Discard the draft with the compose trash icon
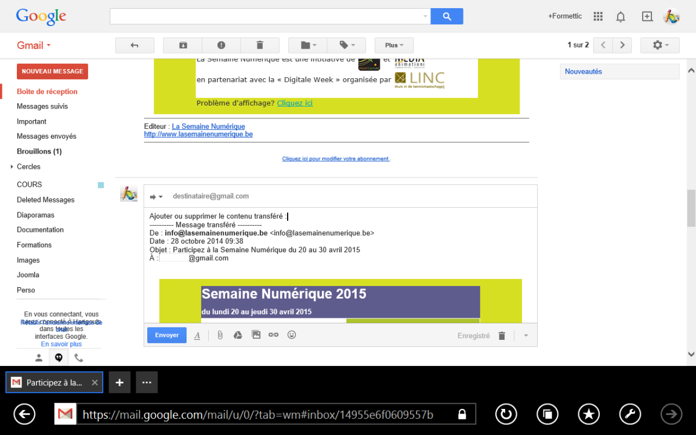 [x=502, y=336]
